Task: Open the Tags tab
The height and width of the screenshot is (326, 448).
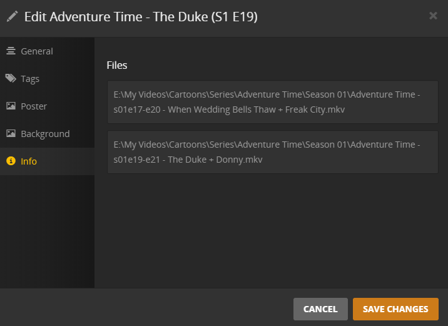Action: coord(30,79)
